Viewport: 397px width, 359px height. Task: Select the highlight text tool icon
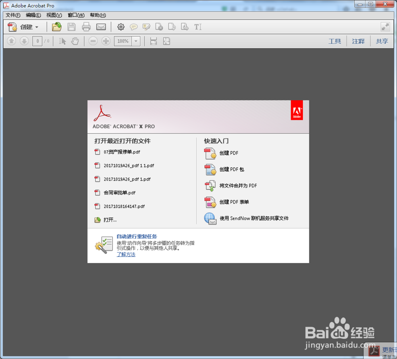tap(146, 27)
